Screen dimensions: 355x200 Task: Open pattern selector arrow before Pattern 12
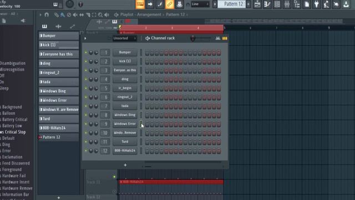pyautogui.click(x=215, y=4)
